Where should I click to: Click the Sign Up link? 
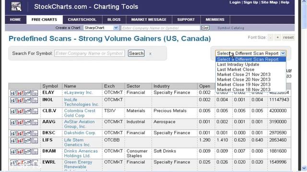pos(251,2)
